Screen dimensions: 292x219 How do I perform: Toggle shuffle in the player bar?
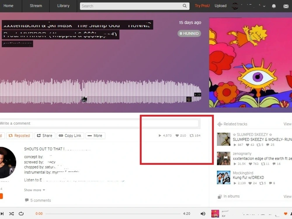(x=12, y=214)
